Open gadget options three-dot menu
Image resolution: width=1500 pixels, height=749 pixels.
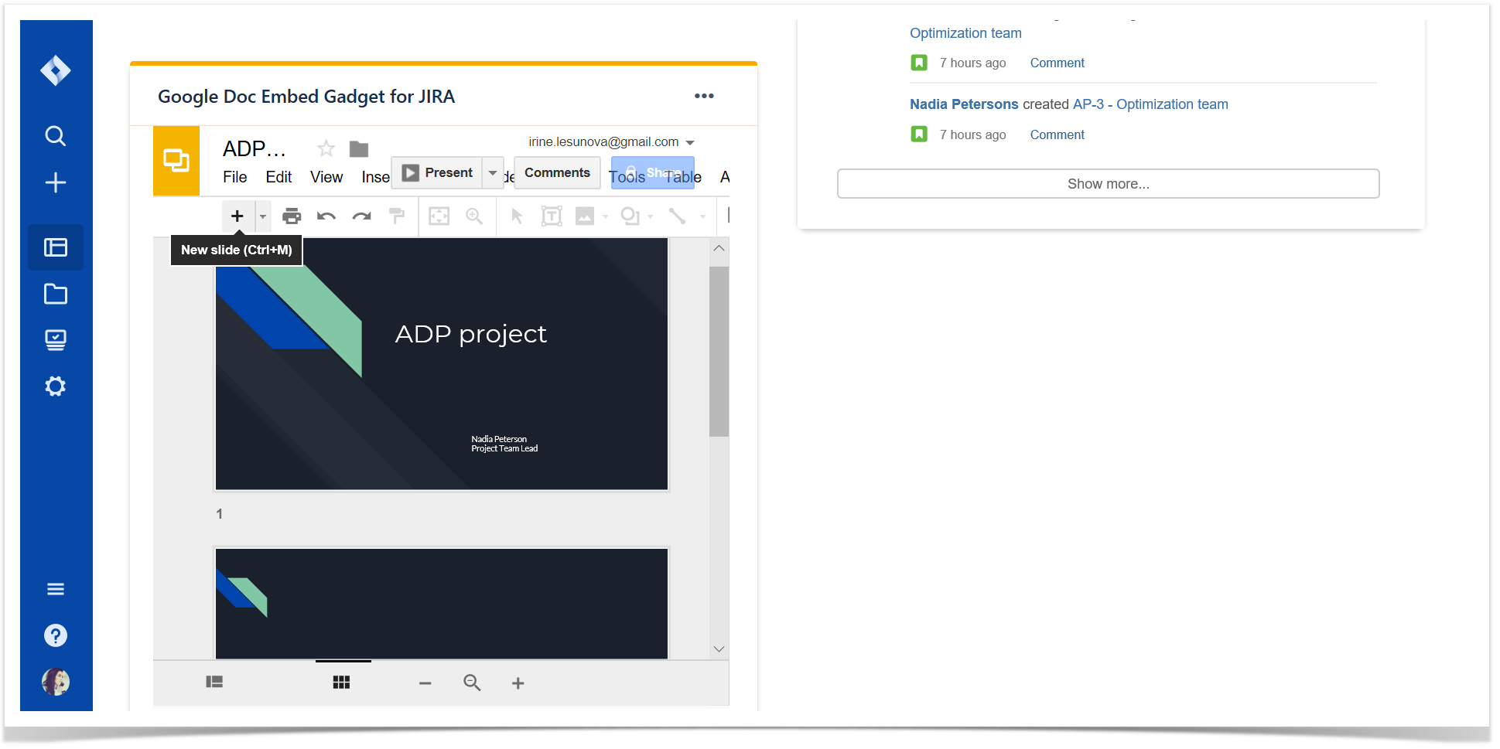(704, 96)
